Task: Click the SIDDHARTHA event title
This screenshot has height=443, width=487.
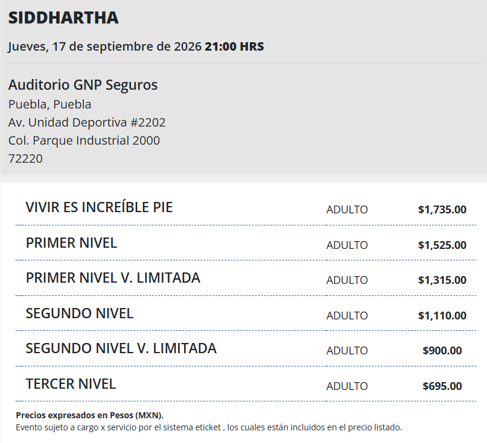Action: point(63,17)
